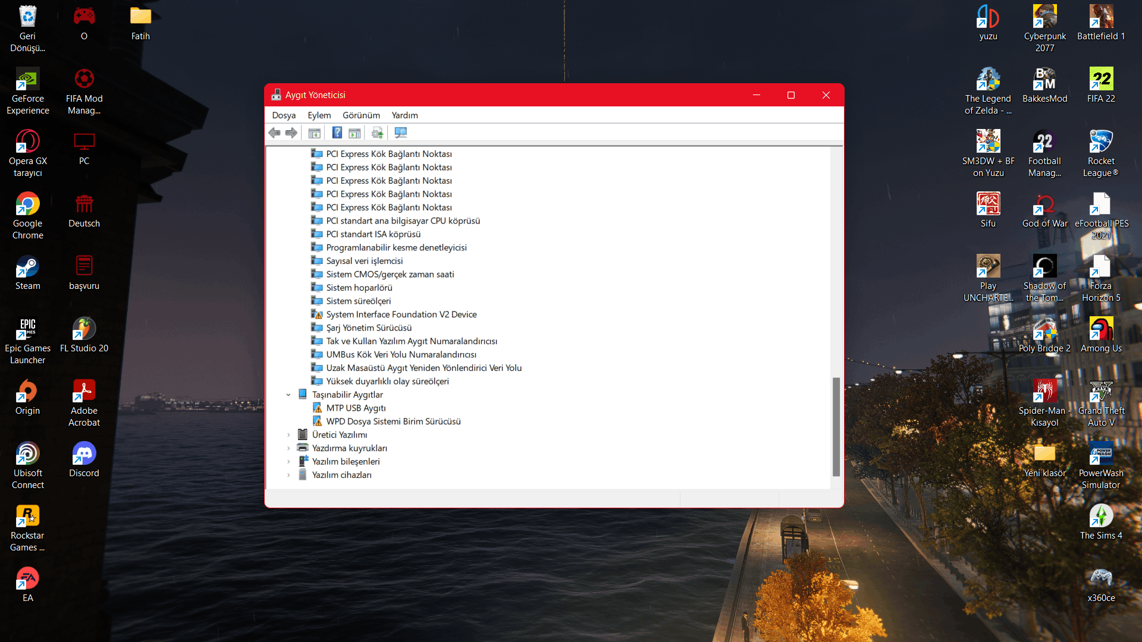The image size is (1142, 642).
Task: Open Help via the blue question mark icon
Action: [x=337, y=133]
